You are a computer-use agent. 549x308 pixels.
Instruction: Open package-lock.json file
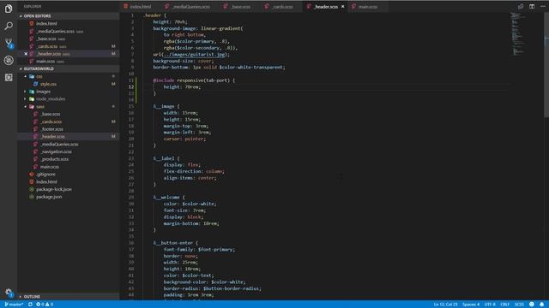(x=53, y=189)
